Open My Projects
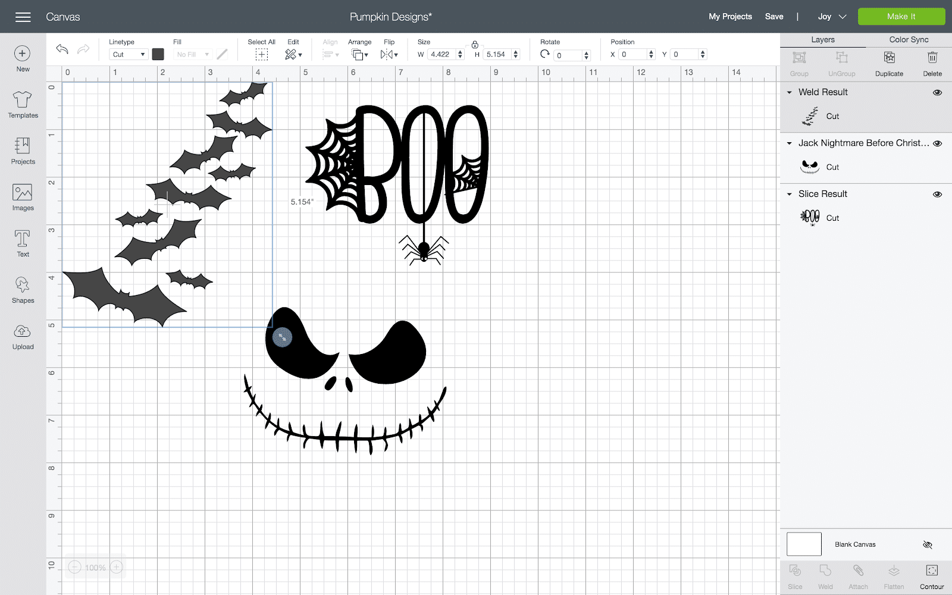The width and height of the screenshot is (952, 595). [730, 17]
